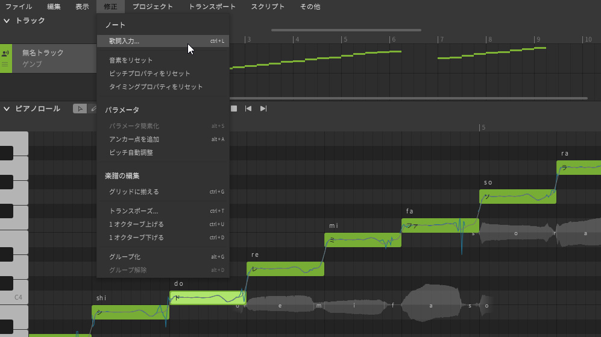
Task: Choose 1オクターブ下げる entry
Action: pyautogui.click(x=163, y=238)
